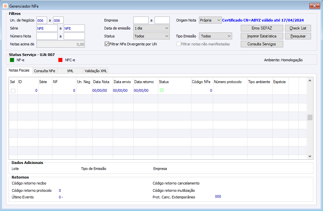
Task: Click the Série column header
Action: tap(45, 82)
